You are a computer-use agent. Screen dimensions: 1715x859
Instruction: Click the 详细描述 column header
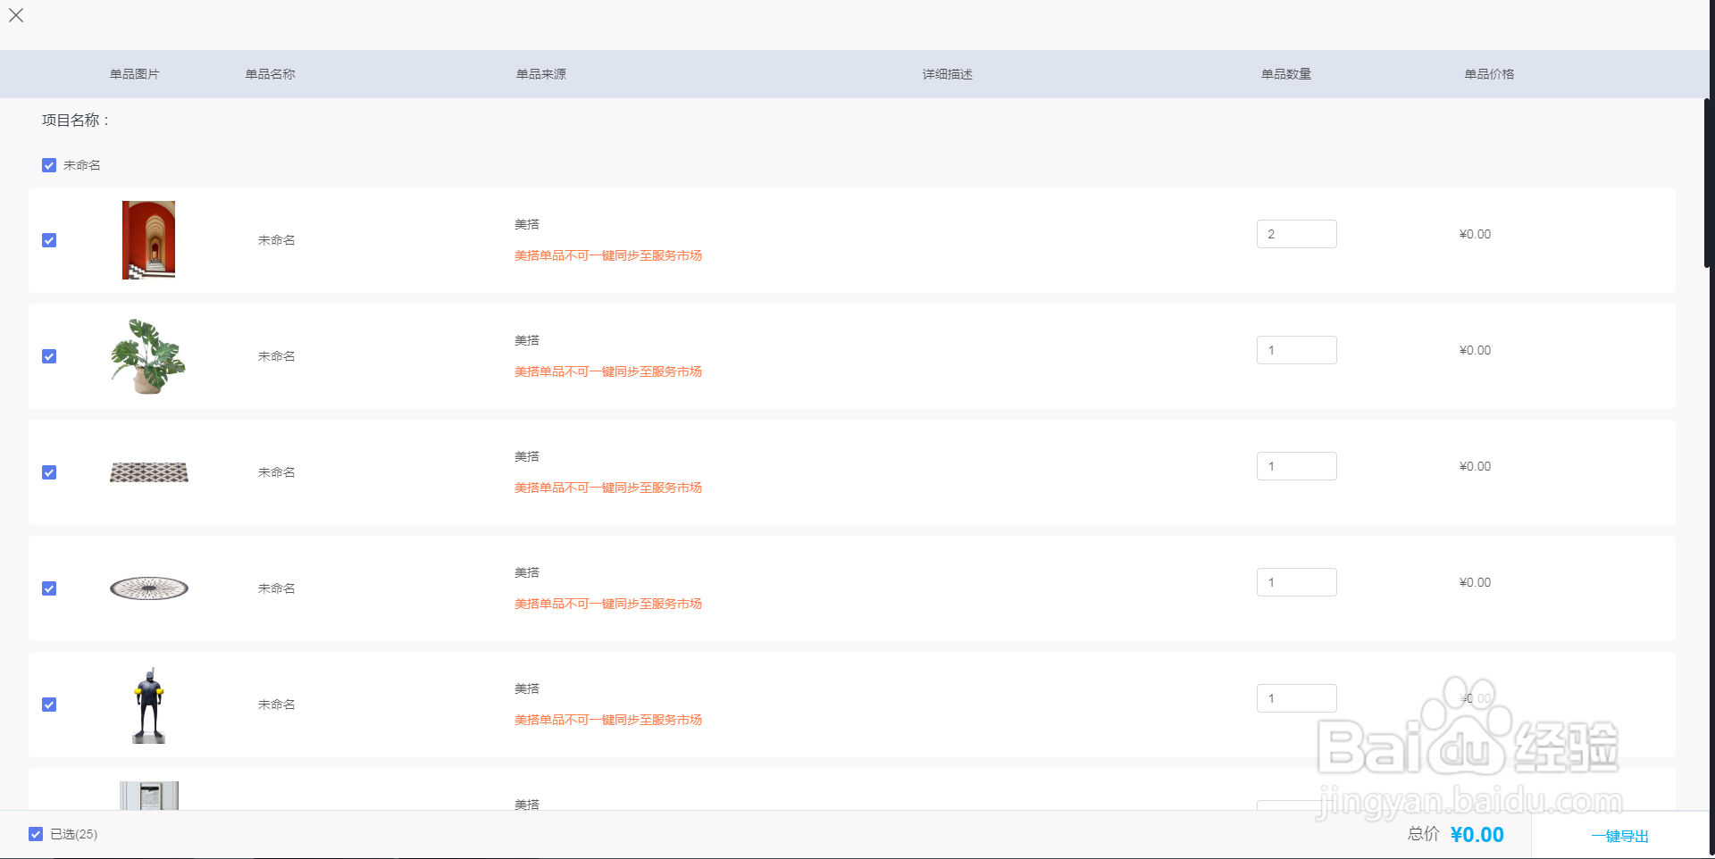[948, 74]
